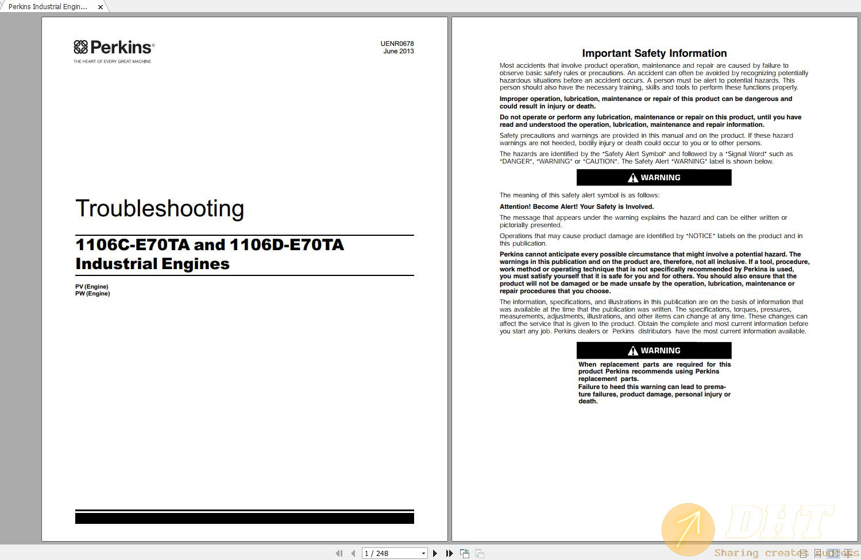This screenshot has height=560, width=861.
Task: Click the document number UENR0678
Action: click(397, 44)
